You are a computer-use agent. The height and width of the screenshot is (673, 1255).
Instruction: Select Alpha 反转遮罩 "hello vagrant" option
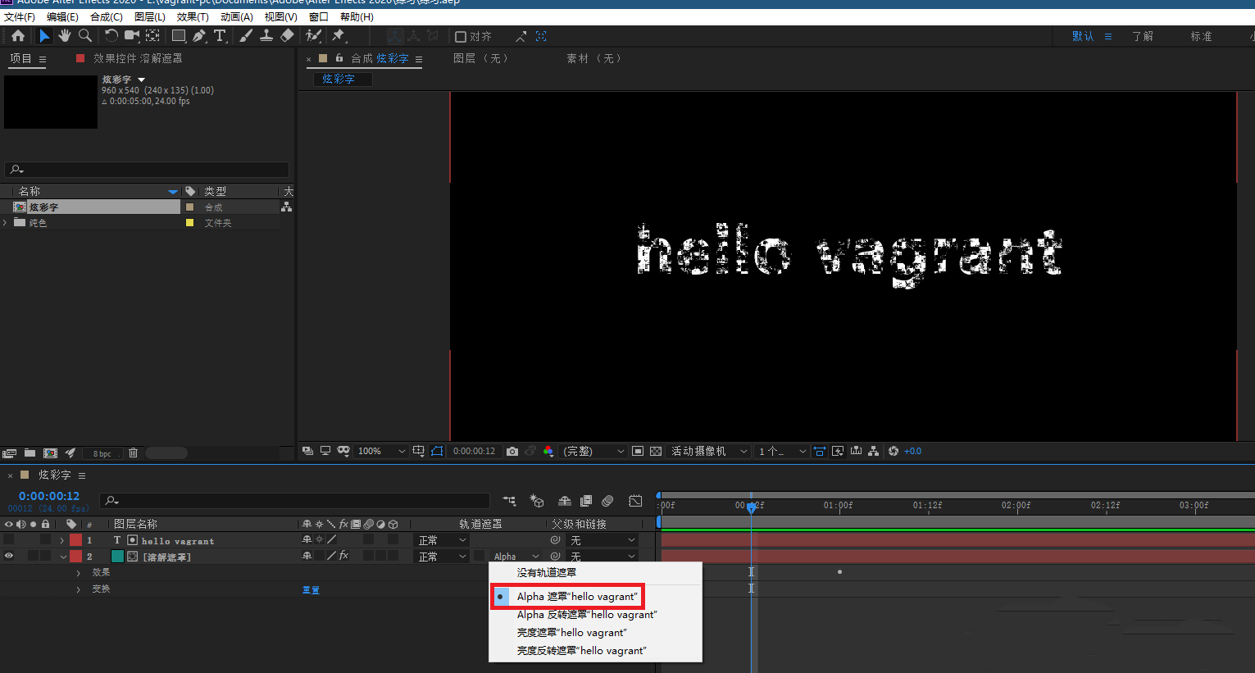pyautogui.click(x=587, y=615)
